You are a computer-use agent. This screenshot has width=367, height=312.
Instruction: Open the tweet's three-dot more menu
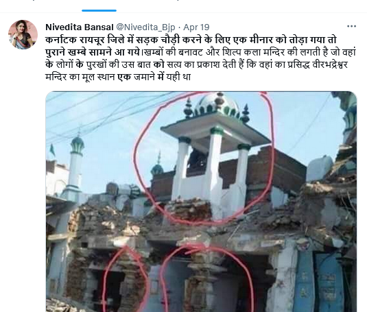[x=351, y=27]
